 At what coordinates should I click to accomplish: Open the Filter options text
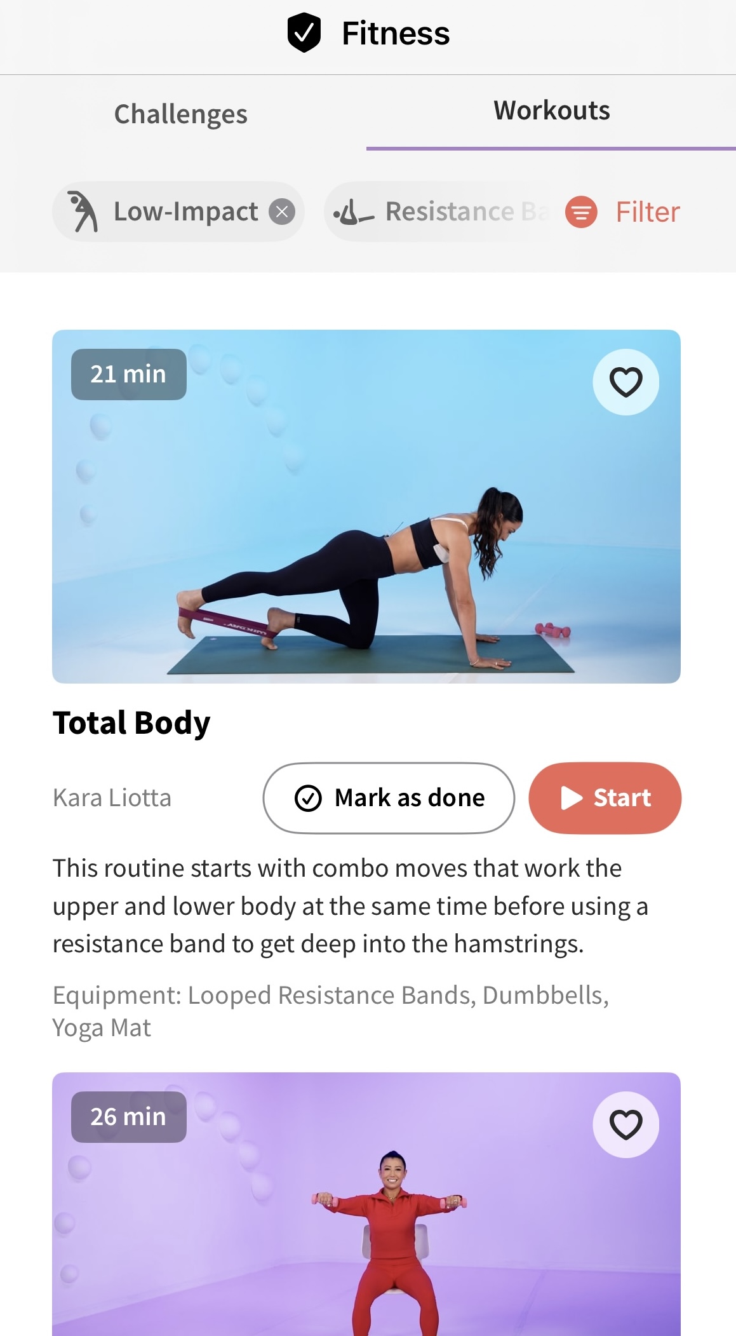click(x=648, y=212)
